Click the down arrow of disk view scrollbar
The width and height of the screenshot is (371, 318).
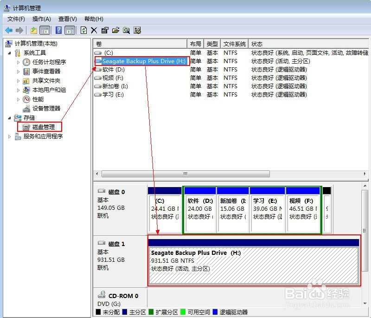click(x=365, y=304)
